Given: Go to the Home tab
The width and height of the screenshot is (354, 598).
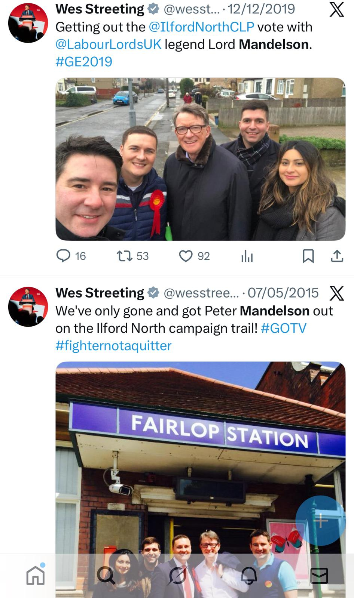Looking at the screenshot, I should (36, 574).
